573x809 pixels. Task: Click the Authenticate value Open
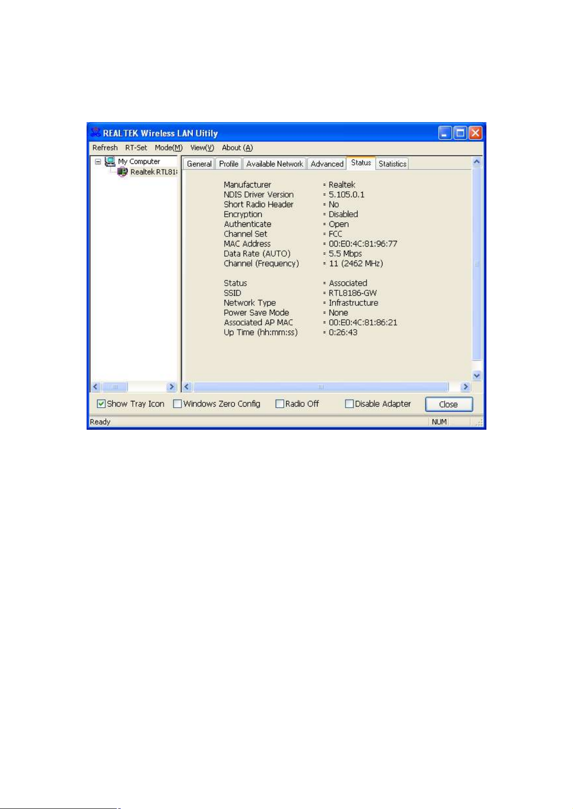[x=339, y=224]
